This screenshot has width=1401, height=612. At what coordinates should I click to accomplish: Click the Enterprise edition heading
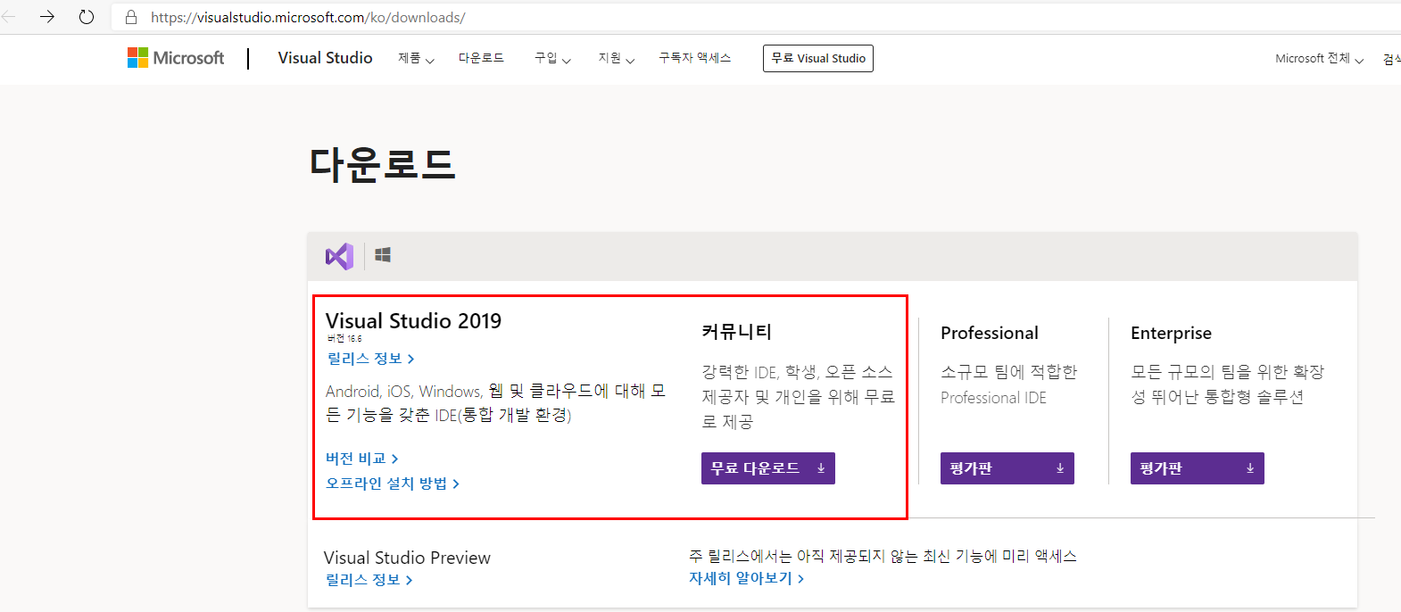tap(1171, 333)
